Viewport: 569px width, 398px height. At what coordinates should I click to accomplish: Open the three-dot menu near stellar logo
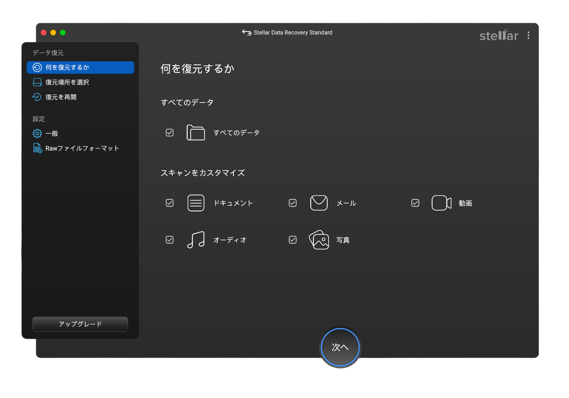click(528, 35)
